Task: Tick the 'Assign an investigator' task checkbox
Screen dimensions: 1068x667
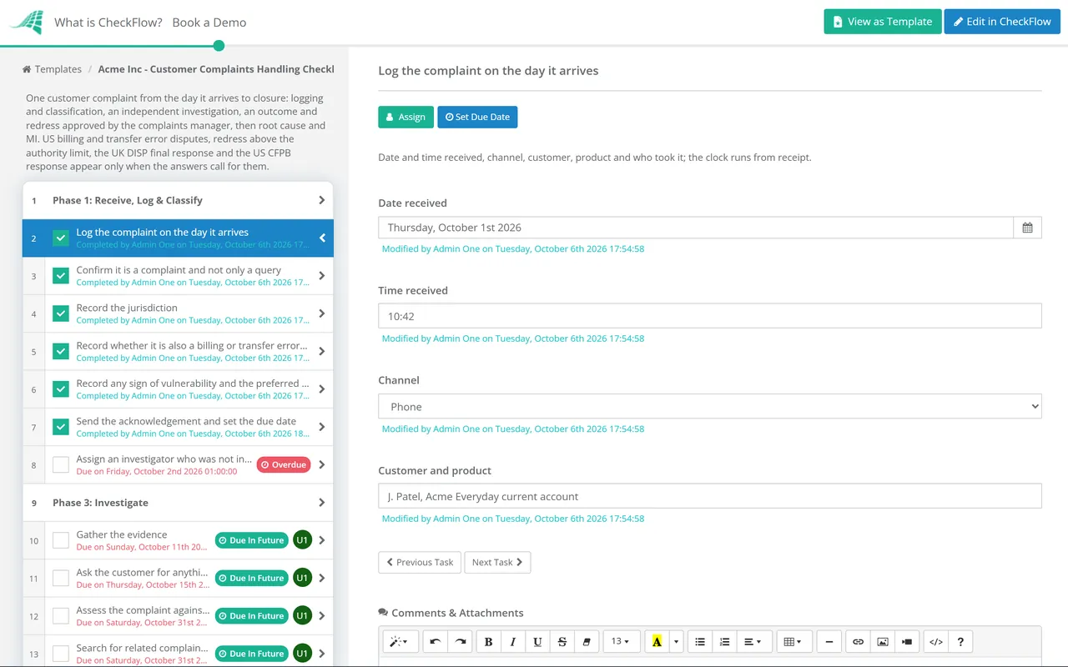Action: pos(61,464)
